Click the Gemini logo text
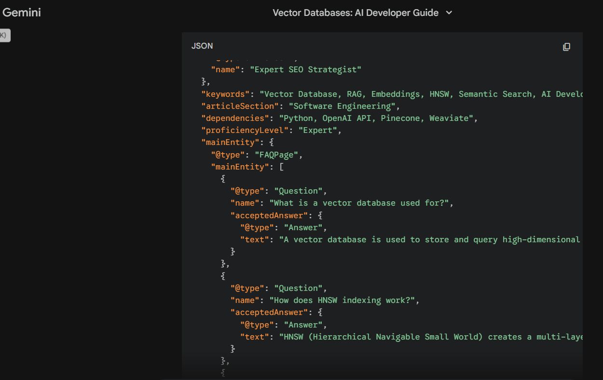 [21, 13]
